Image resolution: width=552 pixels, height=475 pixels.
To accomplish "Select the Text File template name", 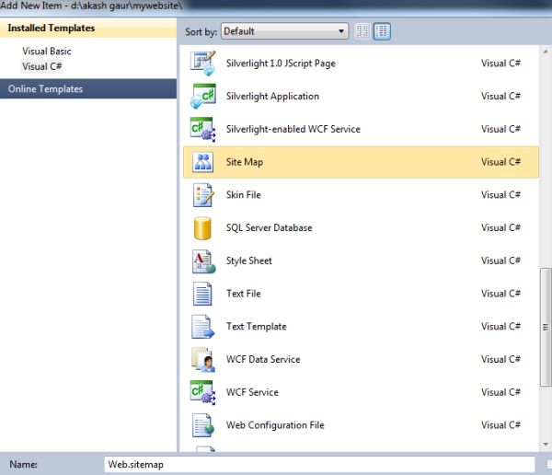I will [243, 294].
